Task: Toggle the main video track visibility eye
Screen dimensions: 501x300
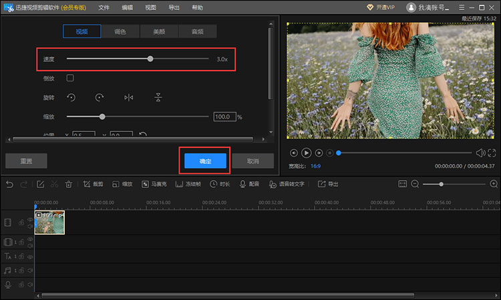Action: [x=30, y=219]
